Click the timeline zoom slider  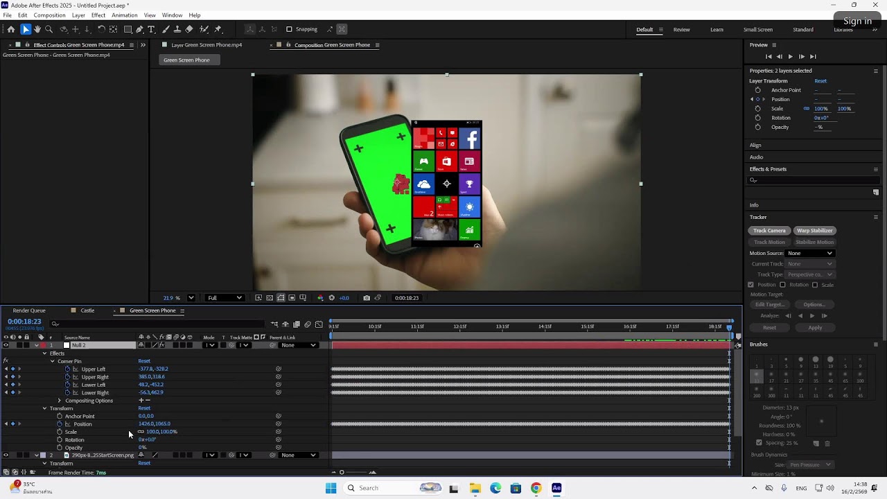click(342, 473)
